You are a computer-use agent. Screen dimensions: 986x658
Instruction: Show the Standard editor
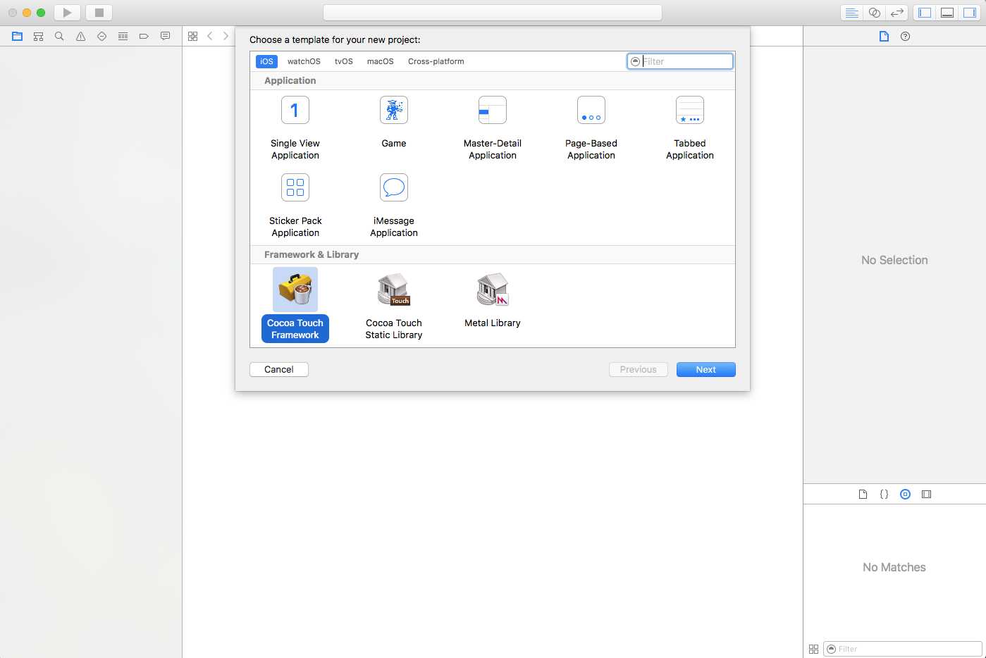point(851,13)
